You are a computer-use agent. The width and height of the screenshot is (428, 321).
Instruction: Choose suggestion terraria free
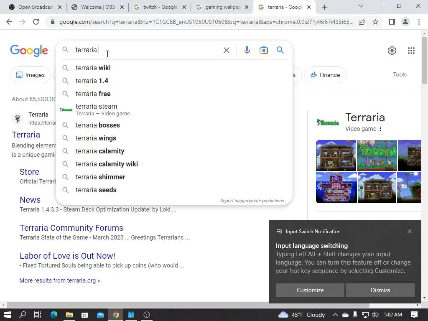tap(174, 94)
